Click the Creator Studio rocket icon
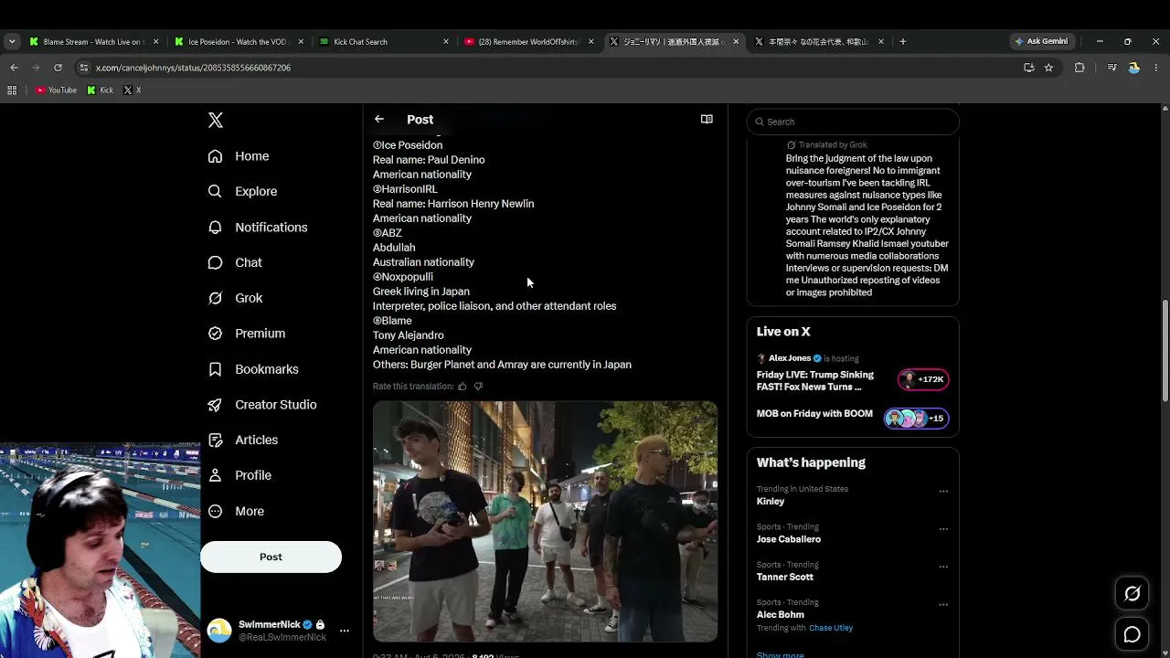 tap(215, 405)
